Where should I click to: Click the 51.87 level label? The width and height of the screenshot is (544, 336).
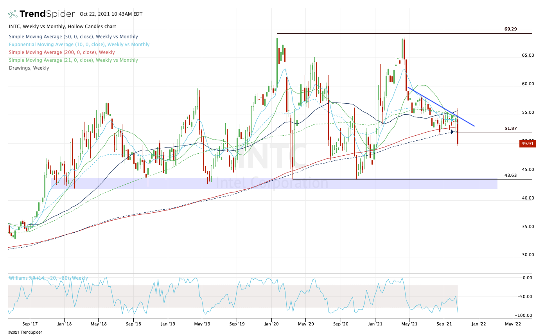[x=511, y=128]
